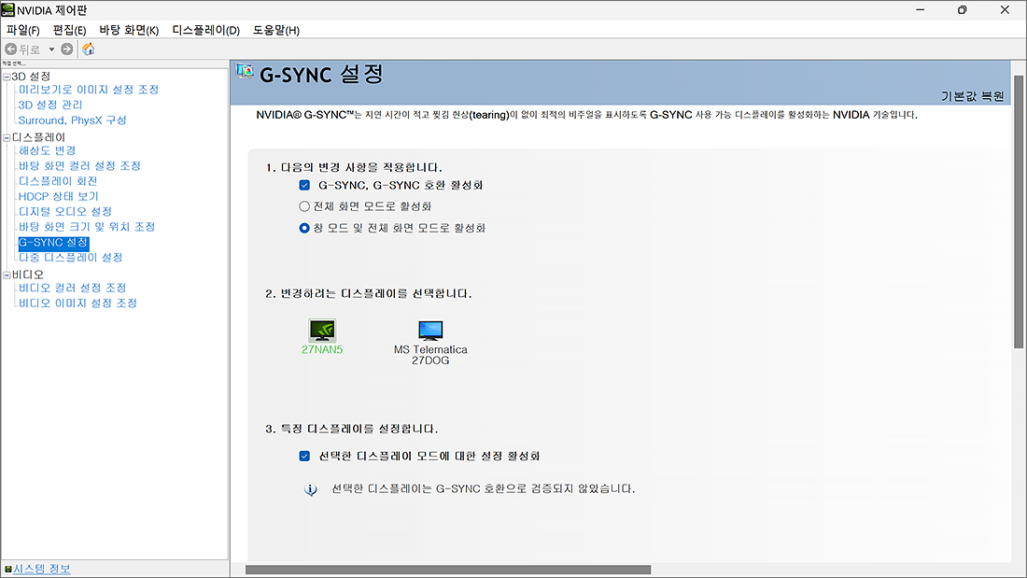Screen dimensions: 1027x578
Task: Click the home icon in toolbar
Action: click(89, 49)
